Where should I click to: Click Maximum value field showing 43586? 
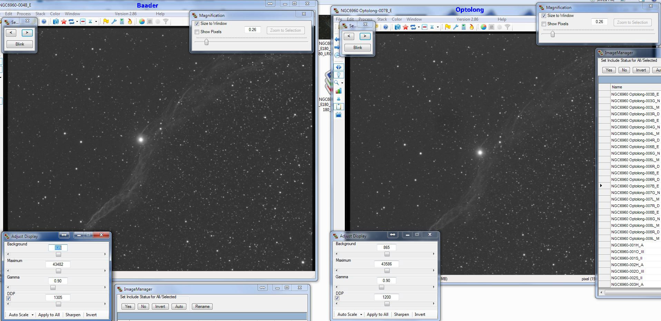[386, 264]
